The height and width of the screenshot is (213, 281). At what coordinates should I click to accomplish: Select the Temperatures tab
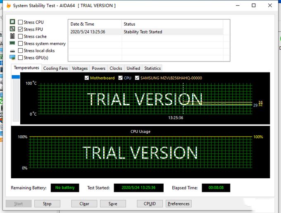click(26, 68)
